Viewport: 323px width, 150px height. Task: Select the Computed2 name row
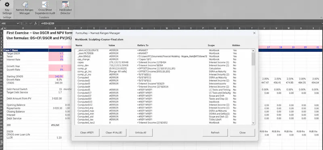click(163, 81)
